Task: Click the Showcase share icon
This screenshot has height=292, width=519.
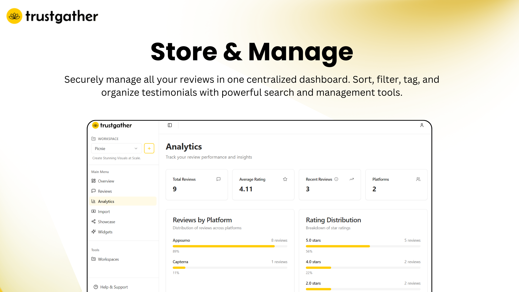Action: 94,221
